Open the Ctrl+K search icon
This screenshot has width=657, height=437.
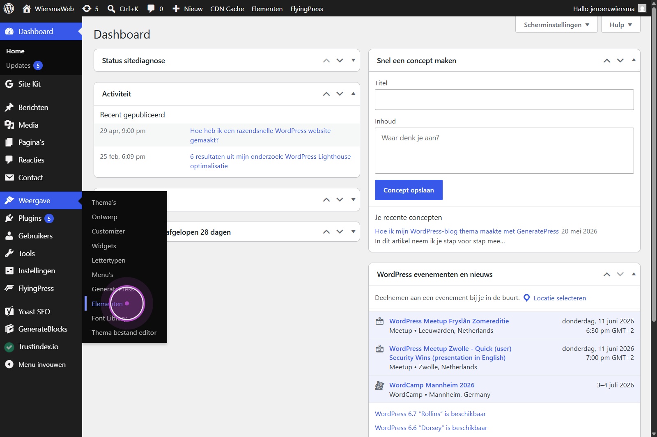(111, 9)
